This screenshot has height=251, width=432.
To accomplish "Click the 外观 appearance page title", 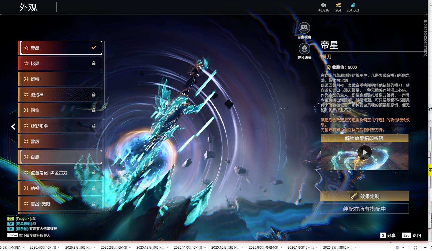I will tap(28, 7).
